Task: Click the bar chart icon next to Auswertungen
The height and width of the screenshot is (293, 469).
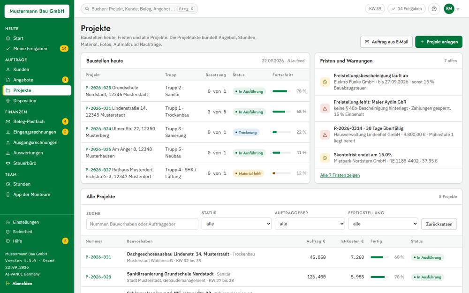Action: 8,153
